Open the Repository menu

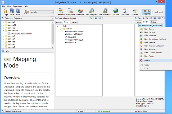coord(17,6)
